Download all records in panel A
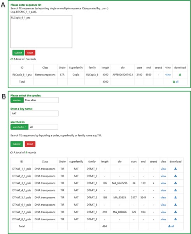Image resolution: width=191 pixels, height=234 pixels. pos(175,82)
